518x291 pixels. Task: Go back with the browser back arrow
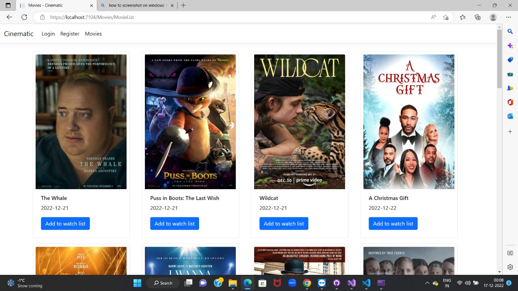[x=9, y=17]
